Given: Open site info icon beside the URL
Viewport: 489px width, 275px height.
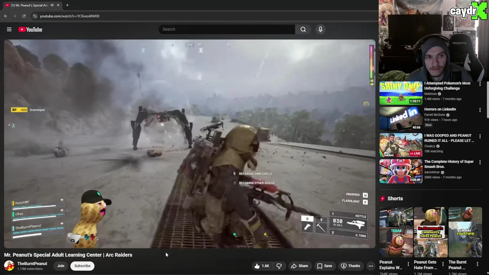Looking at the screenshot, I should click(35, 16).
